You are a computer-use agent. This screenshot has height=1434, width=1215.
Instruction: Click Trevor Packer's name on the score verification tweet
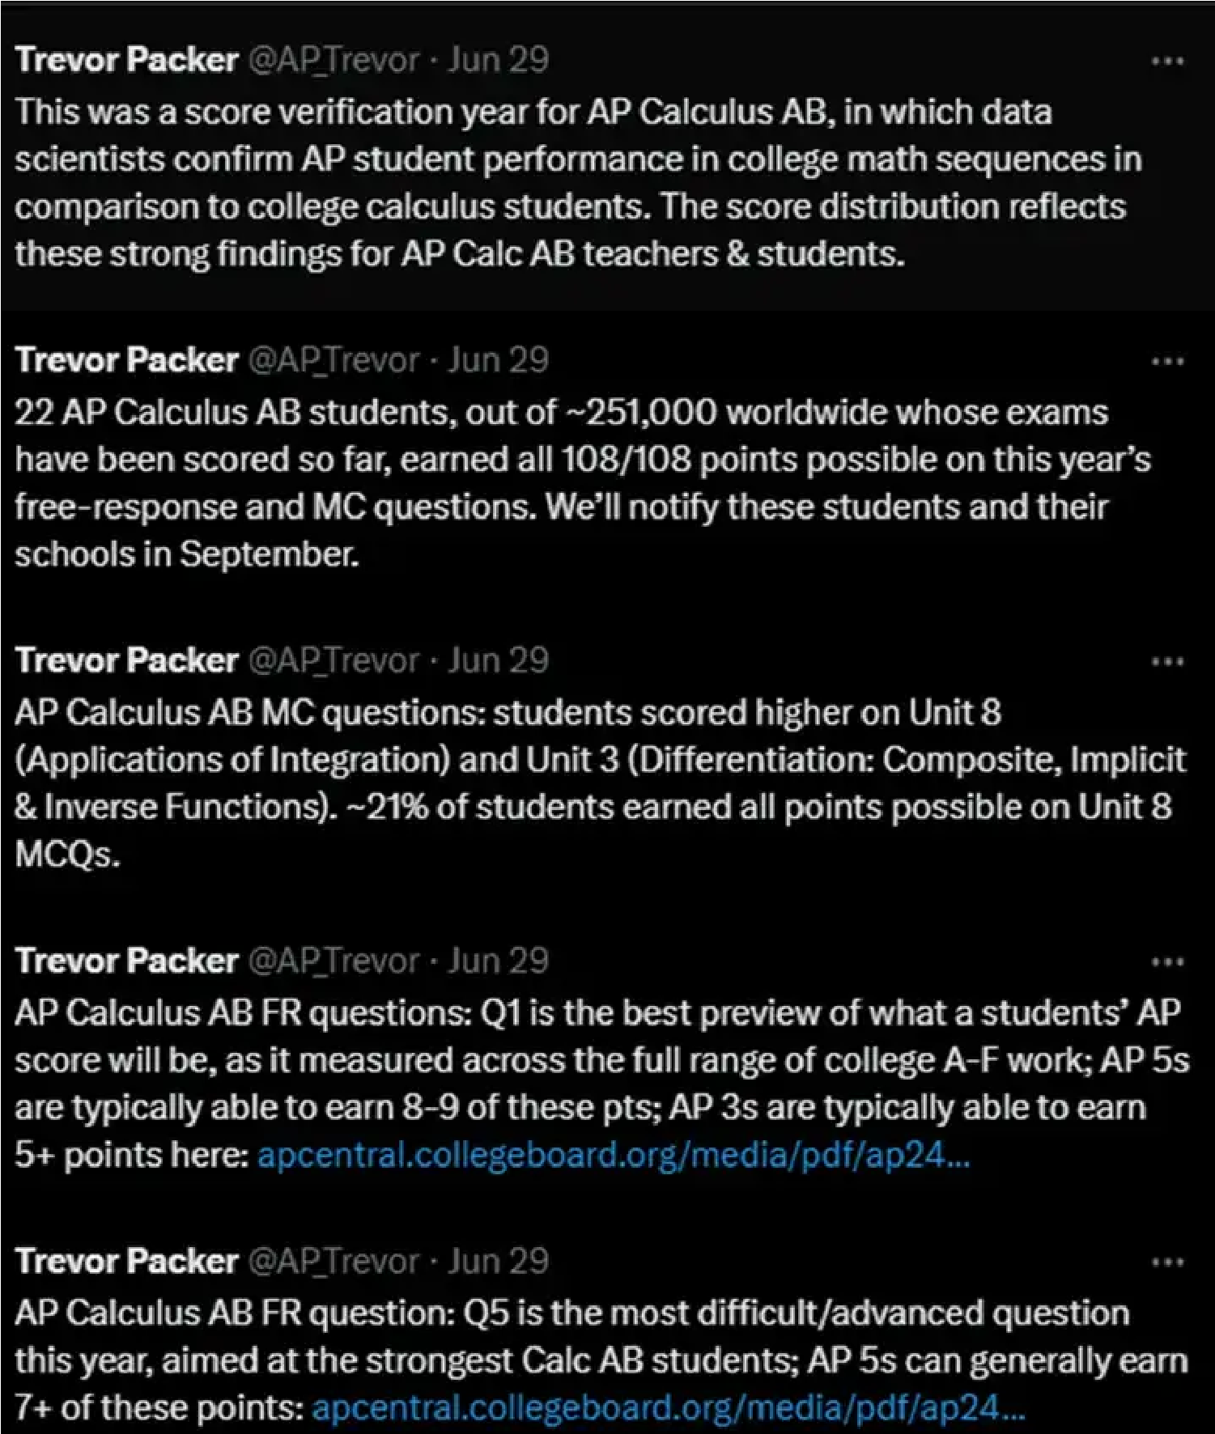click(x=127, y=60)
